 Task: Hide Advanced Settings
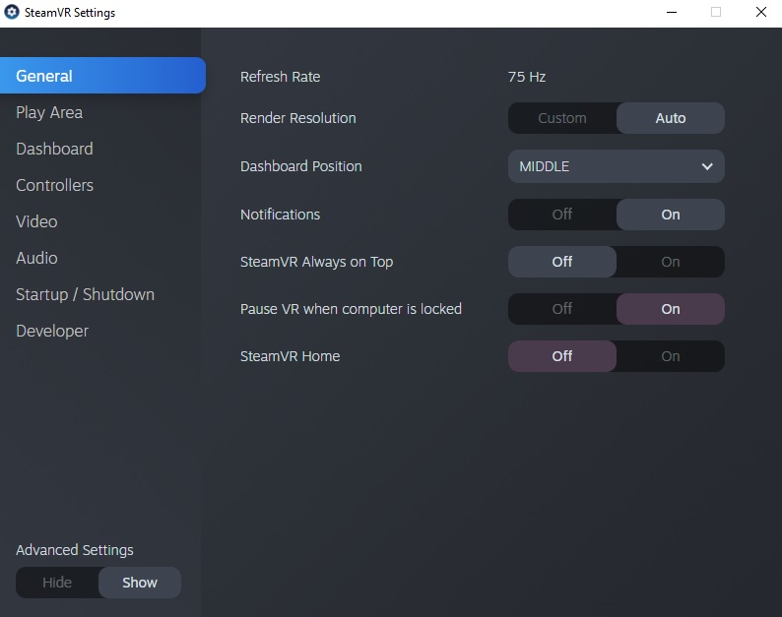coord(57,583)
